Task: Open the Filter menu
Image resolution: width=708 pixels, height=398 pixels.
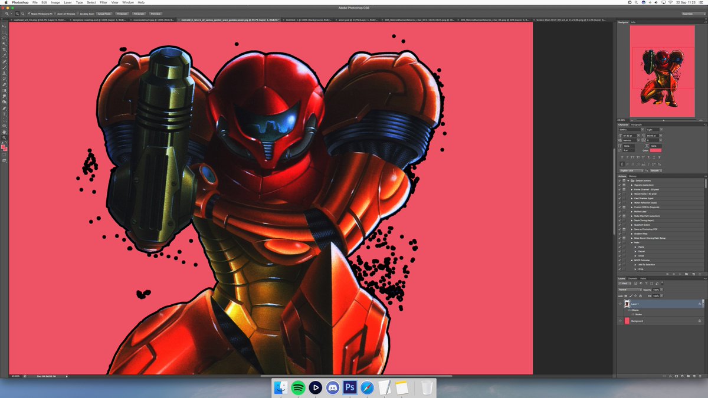Action: click(103, 2)
